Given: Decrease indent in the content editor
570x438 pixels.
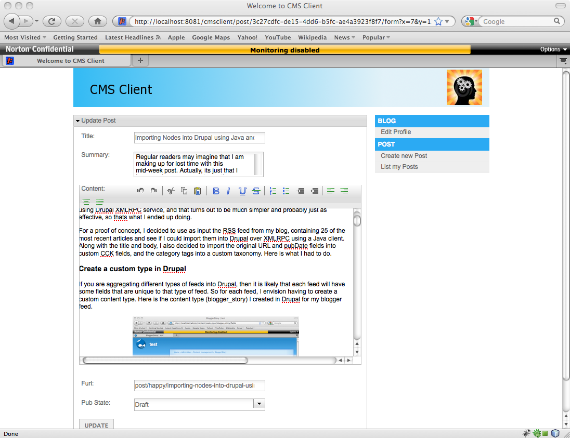Looking at the screenshot, I should coord(315,191).
